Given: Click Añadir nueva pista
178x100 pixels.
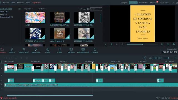Looking at the screenshot, I should [9, 98].
